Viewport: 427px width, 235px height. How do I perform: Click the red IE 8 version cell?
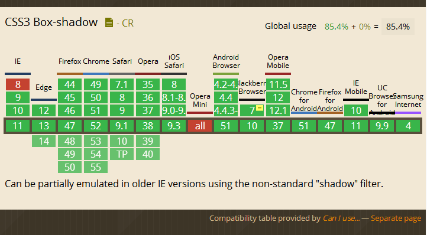tap(18, 84)
